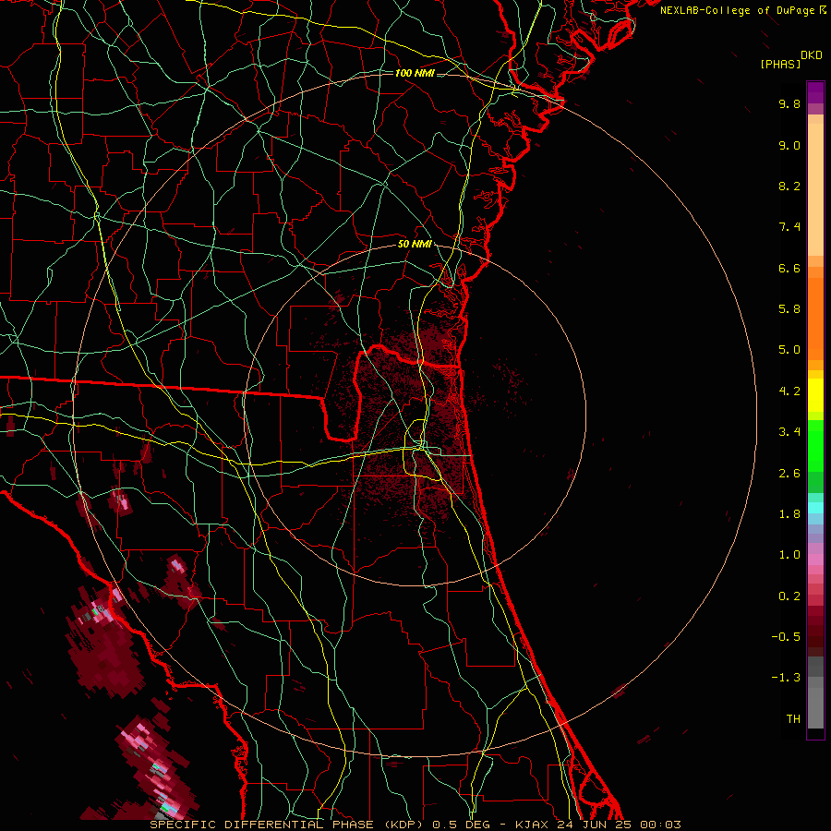This screenshot has height=831, width=831.
Task: Click the 0.5 DEG elevation label
Action: 460,825
